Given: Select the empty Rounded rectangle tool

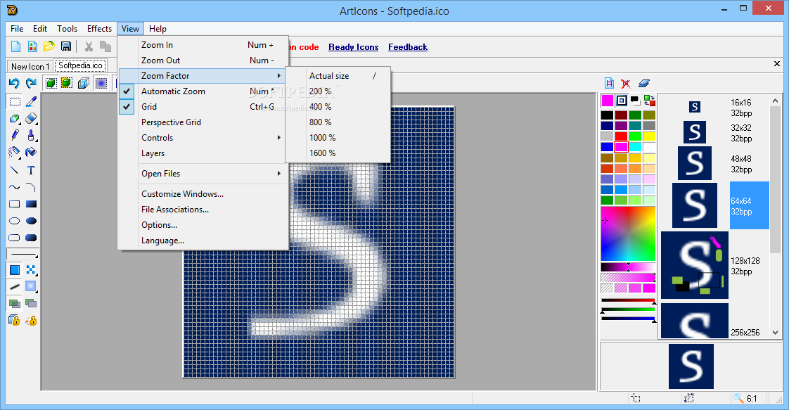Looking at the screenshot, I should 15,238.
